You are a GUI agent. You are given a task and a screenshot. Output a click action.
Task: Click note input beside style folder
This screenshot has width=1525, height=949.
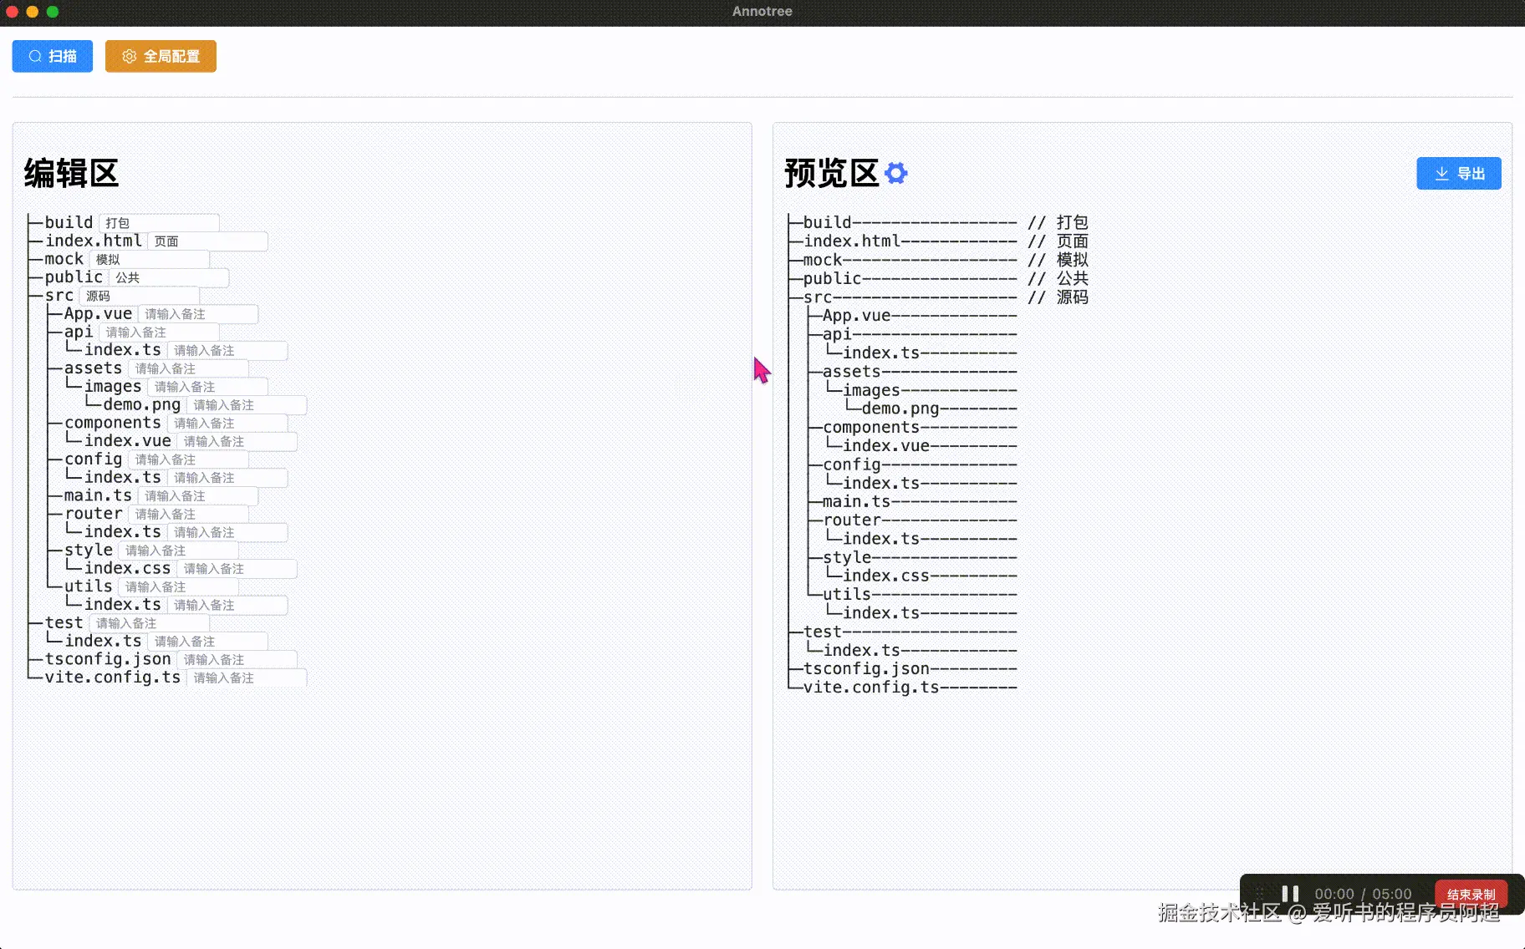(178, 551)
